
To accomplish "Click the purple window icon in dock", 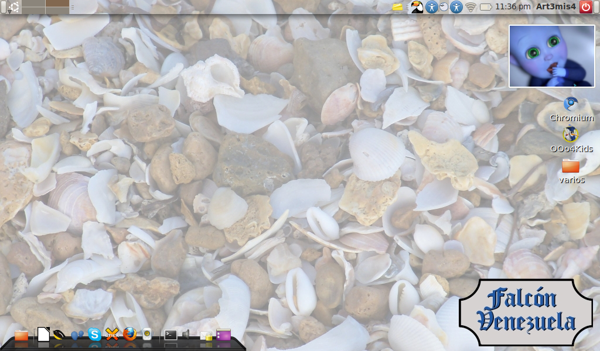I will point(223,335).
